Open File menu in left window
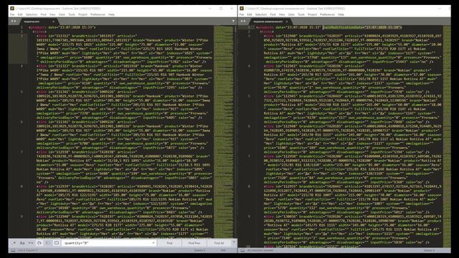The height and width of the screenshot is (258, 459). (x=12, y=14)
